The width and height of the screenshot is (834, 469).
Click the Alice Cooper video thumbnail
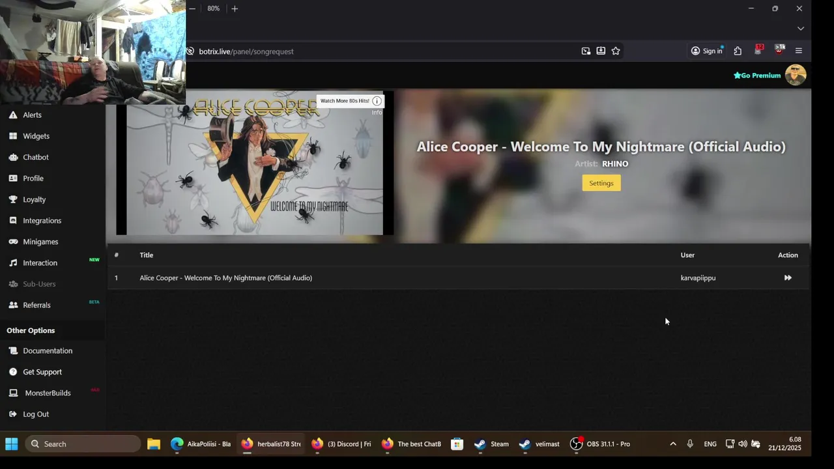point(255,163)
